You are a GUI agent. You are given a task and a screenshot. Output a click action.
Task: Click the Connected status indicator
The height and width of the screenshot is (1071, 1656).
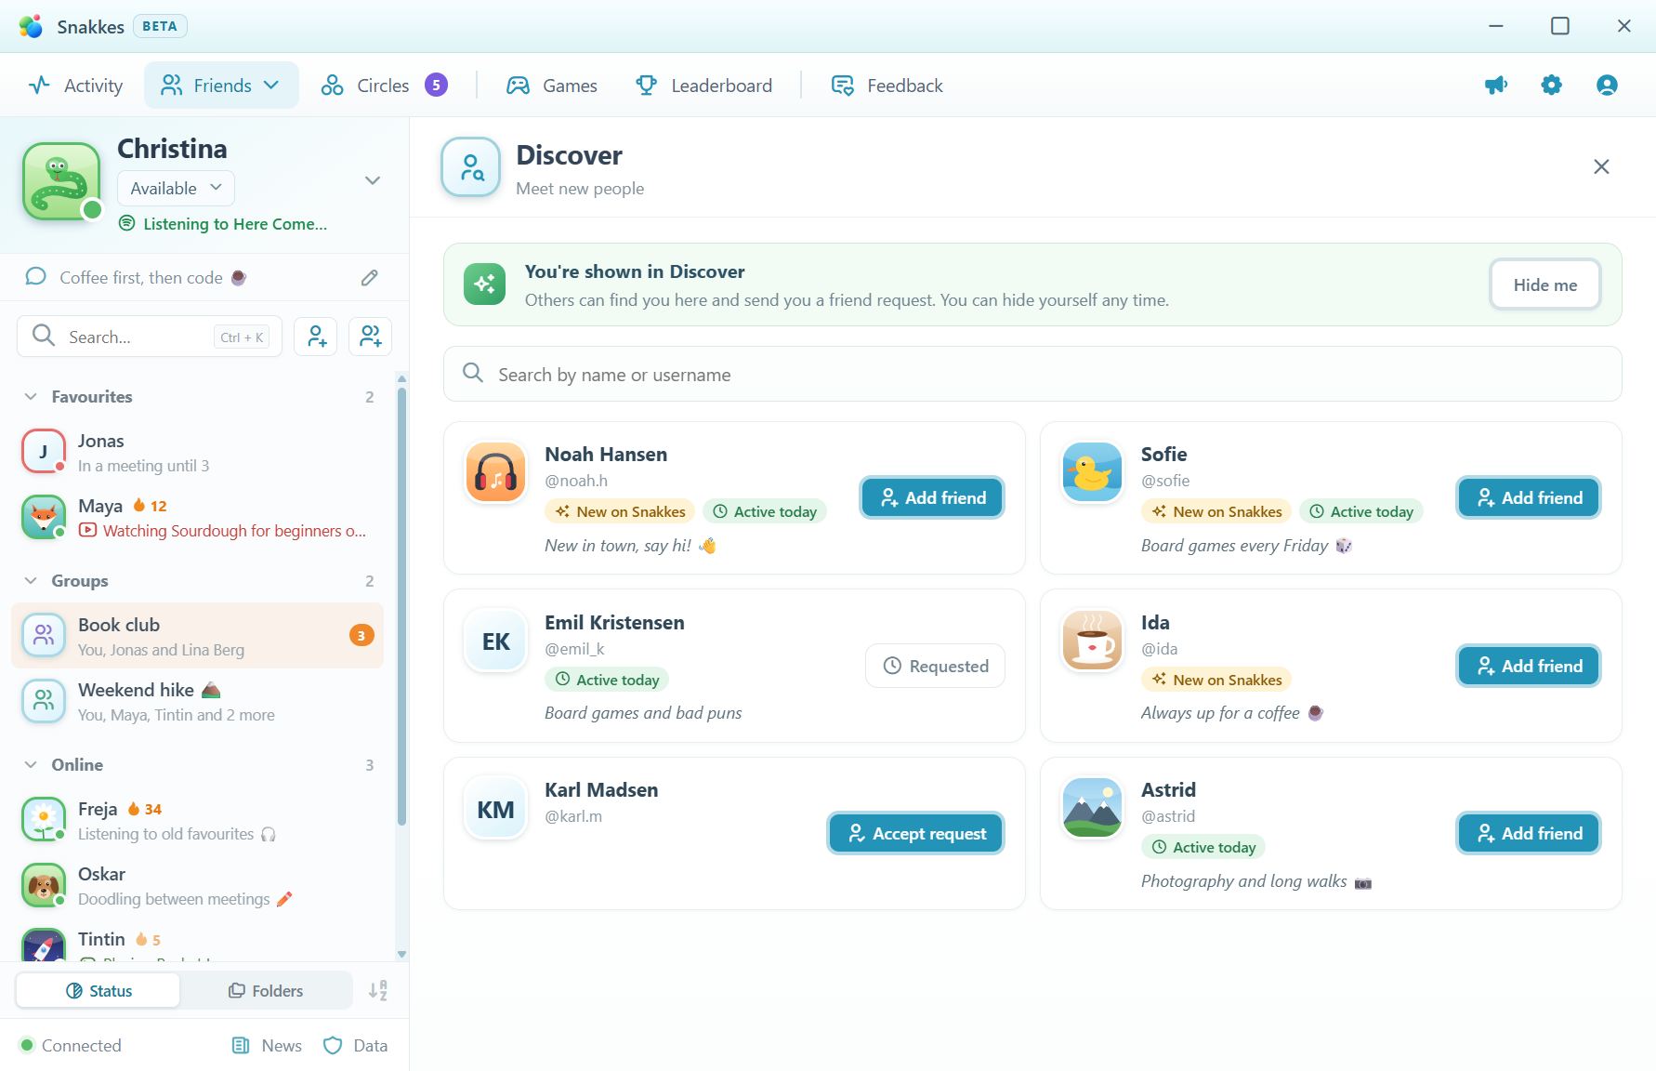[x=71, y=1046]
